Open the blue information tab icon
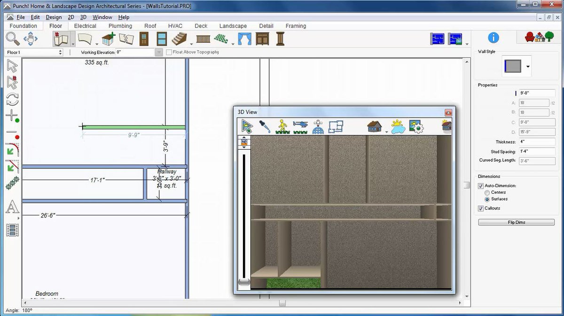Screen dimensions: 564x316 [x=493, y=38]
